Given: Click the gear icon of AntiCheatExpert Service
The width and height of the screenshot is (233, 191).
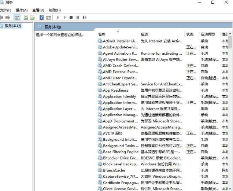Looking at the screenshot, I should coord(100,84).
